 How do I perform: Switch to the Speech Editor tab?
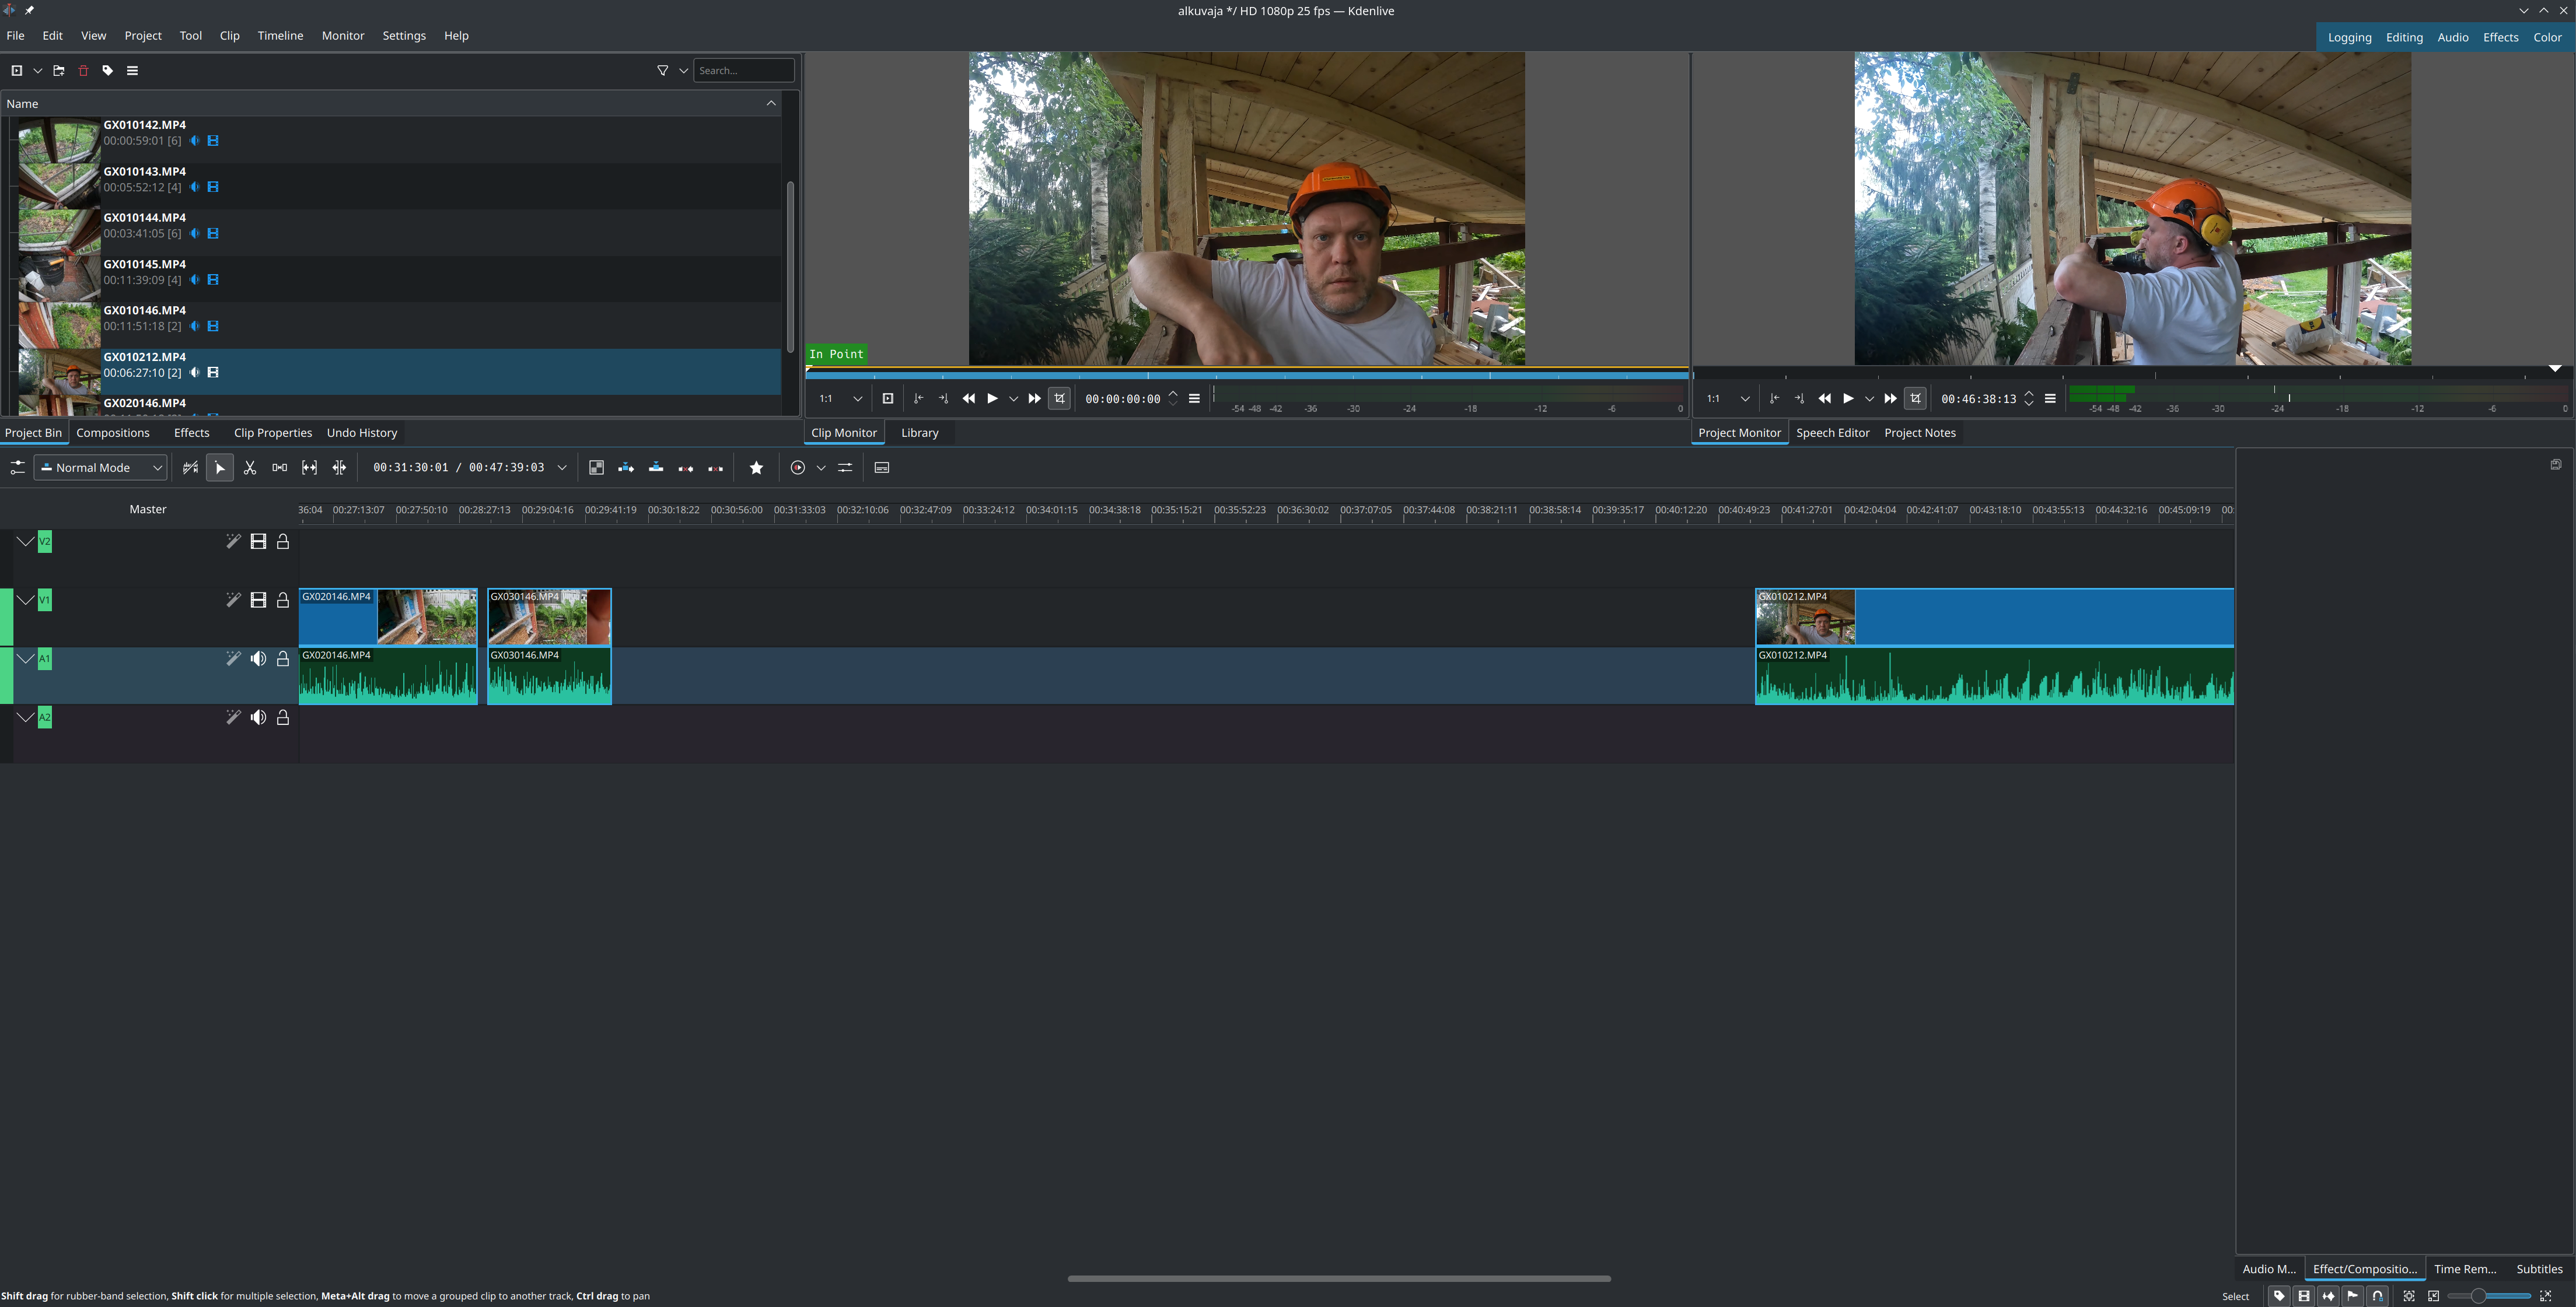[1832, 433]
